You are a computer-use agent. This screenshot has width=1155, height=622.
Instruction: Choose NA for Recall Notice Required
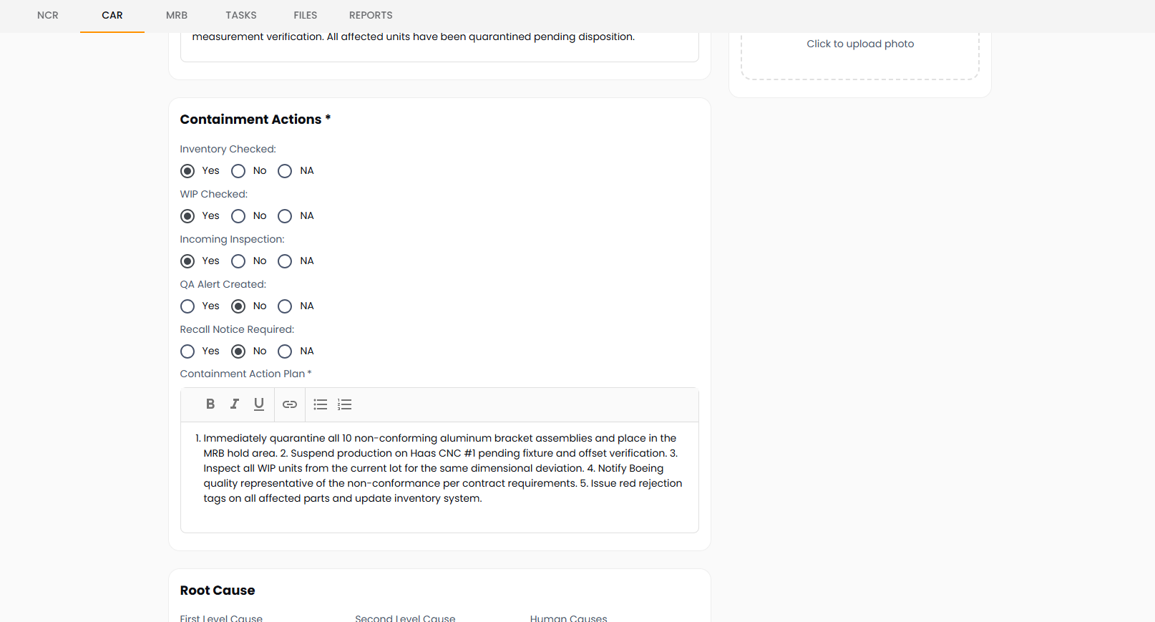[285, 351]
